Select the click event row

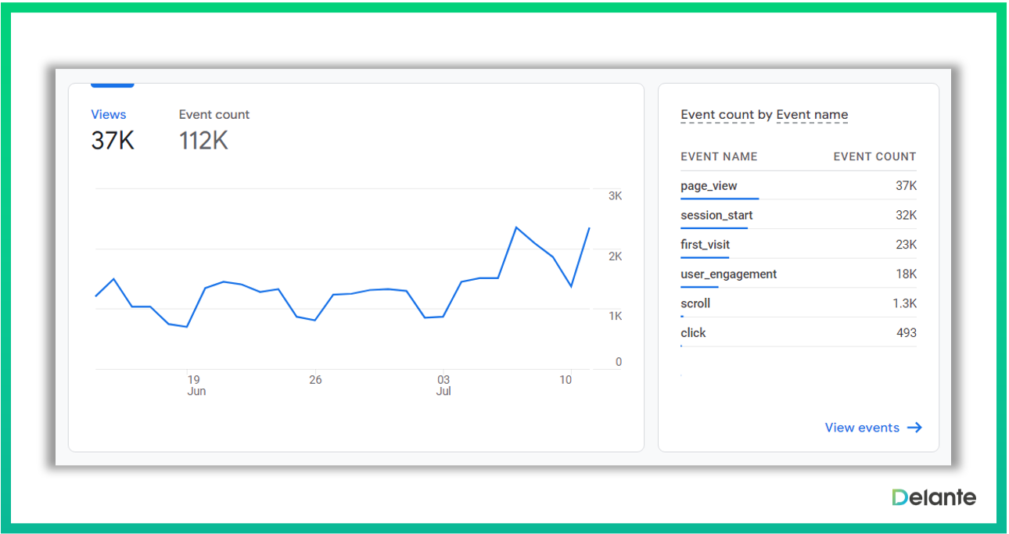click(798, 333)
